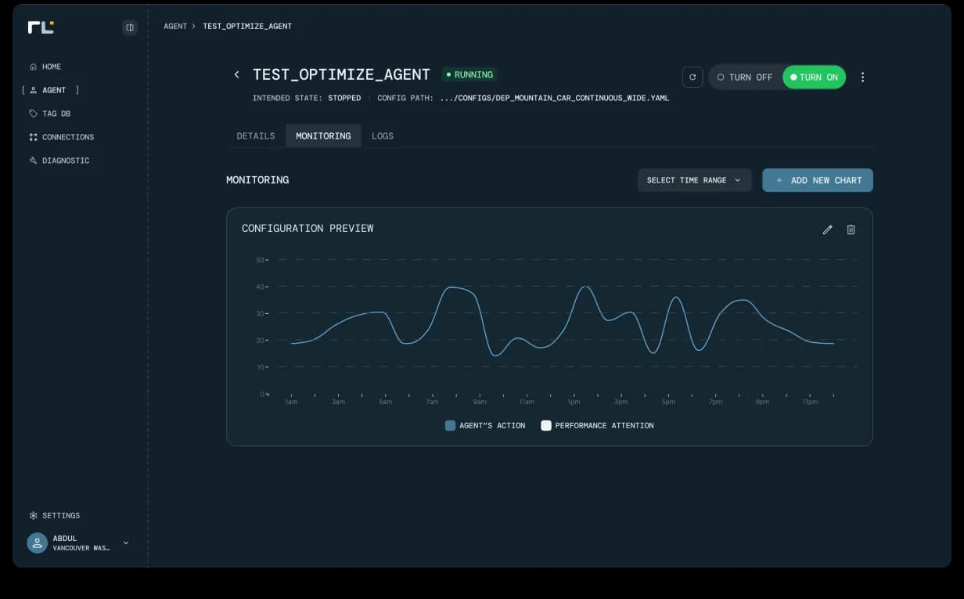Image resolution: width=964 pixels, height=599 pixels.
Task: Click the 50 value on chart y-axis
Action: (x=260, y=260)
